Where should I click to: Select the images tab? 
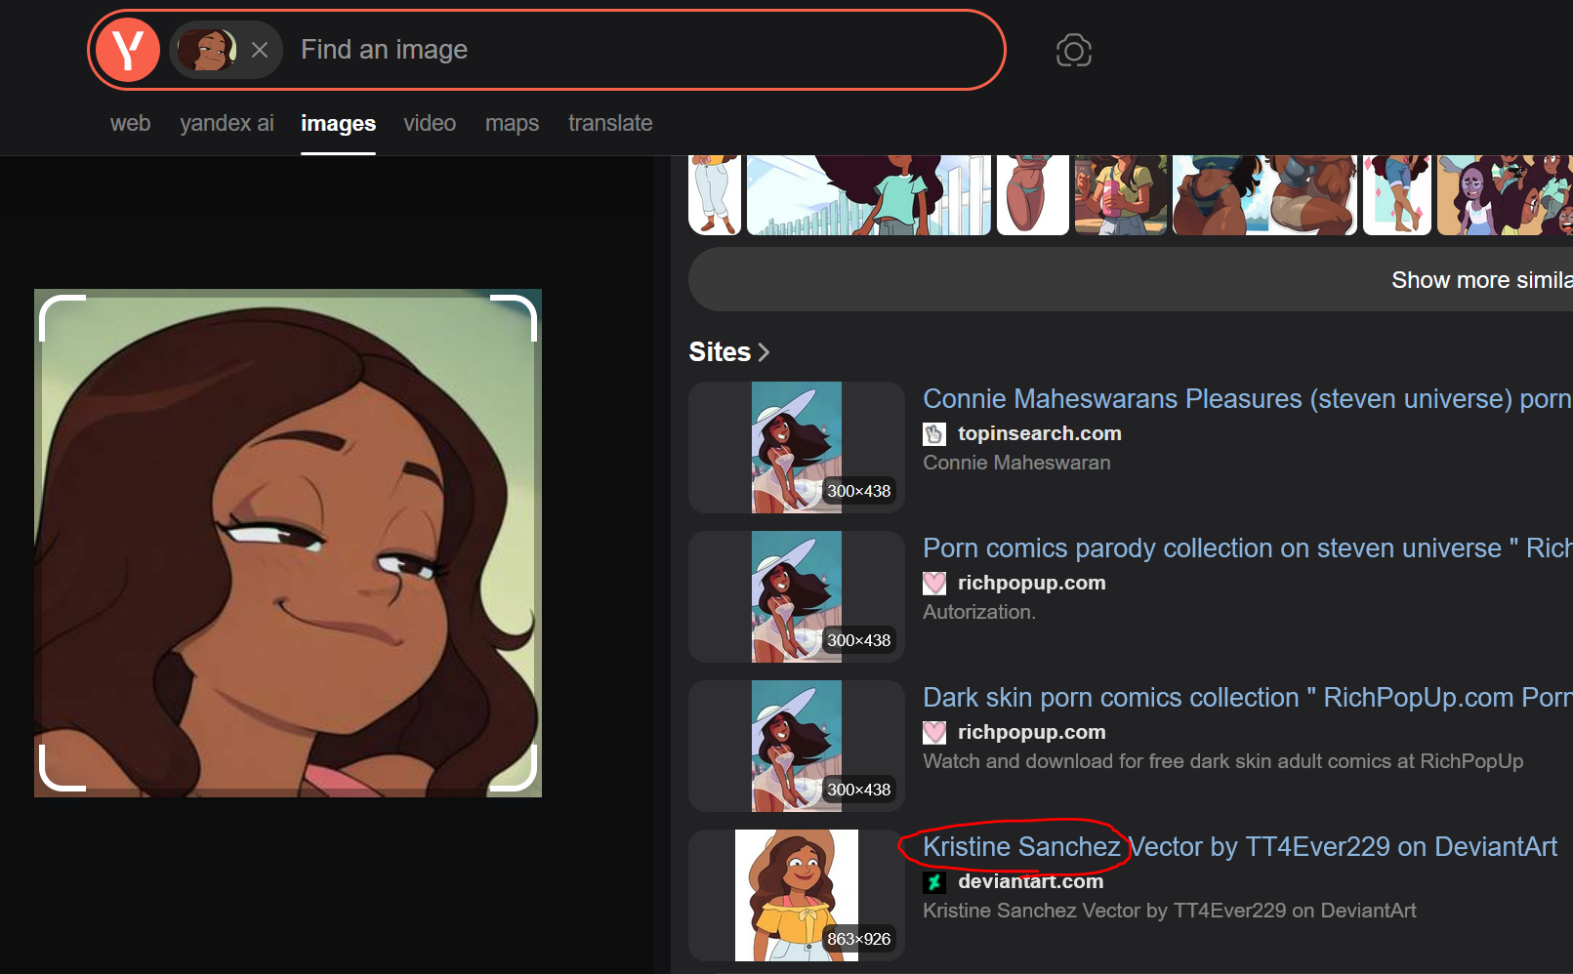pos(338,124)
